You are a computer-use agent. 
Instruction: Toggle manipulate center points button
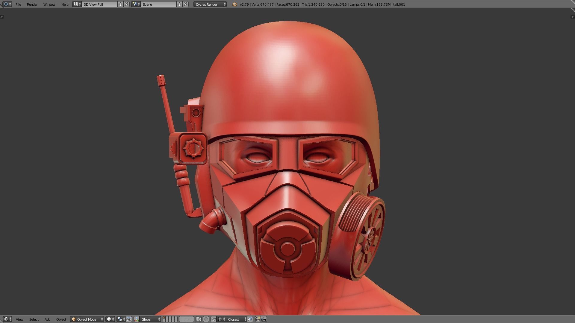129,319
